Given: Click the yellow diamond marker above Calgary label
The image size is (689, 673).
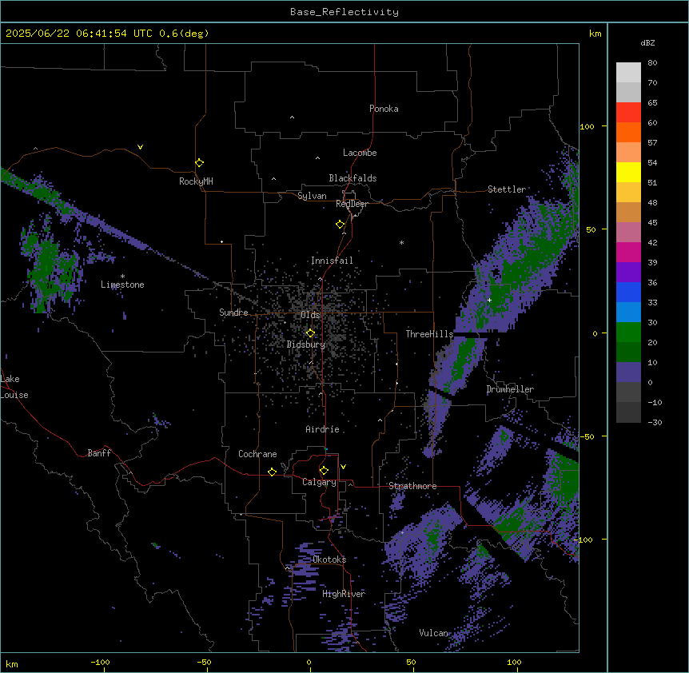Looking at the screenshot, I should point(324,471).
